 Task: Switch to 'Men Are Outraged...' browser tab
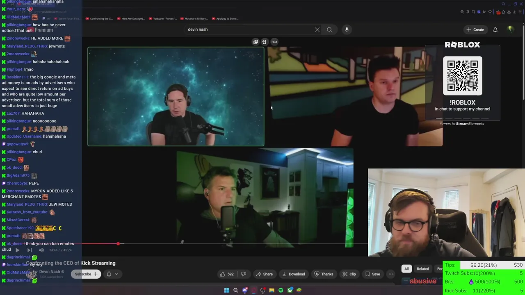[131, 18]
